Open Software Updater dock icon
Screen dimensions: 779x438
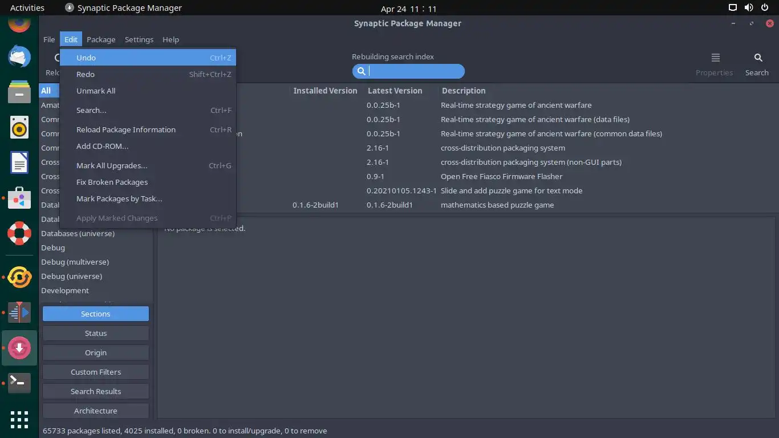(19, 277)
